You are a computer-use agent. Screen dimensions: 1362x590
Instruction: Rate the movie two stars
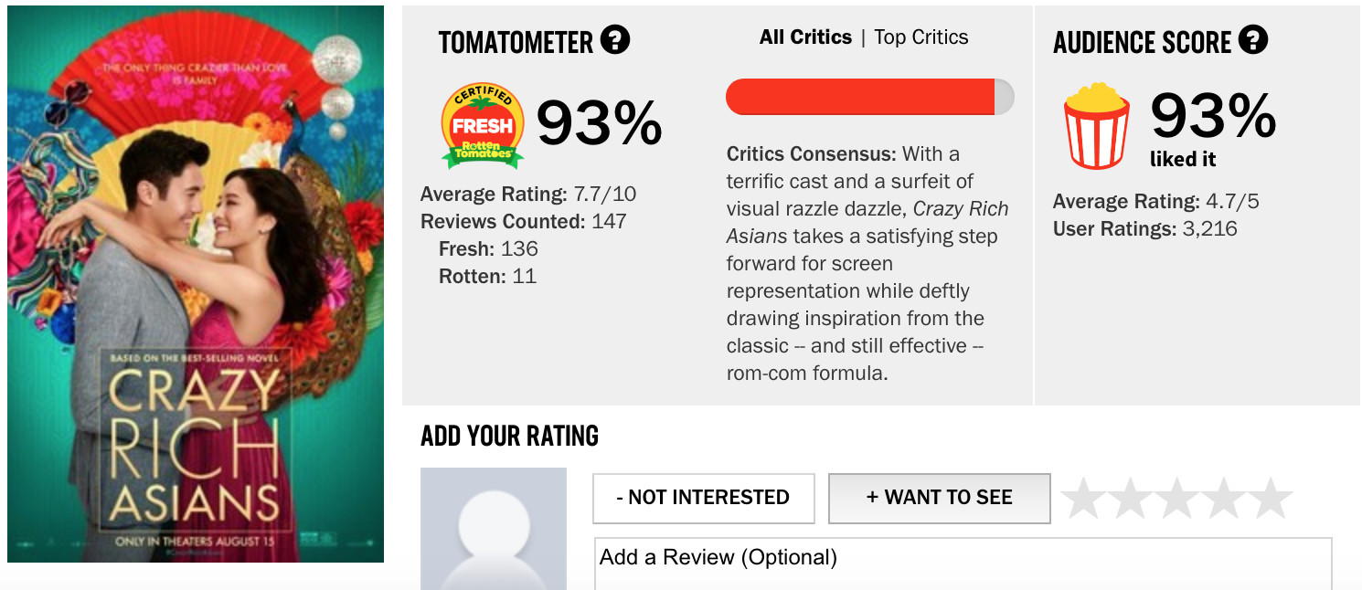1131,499
